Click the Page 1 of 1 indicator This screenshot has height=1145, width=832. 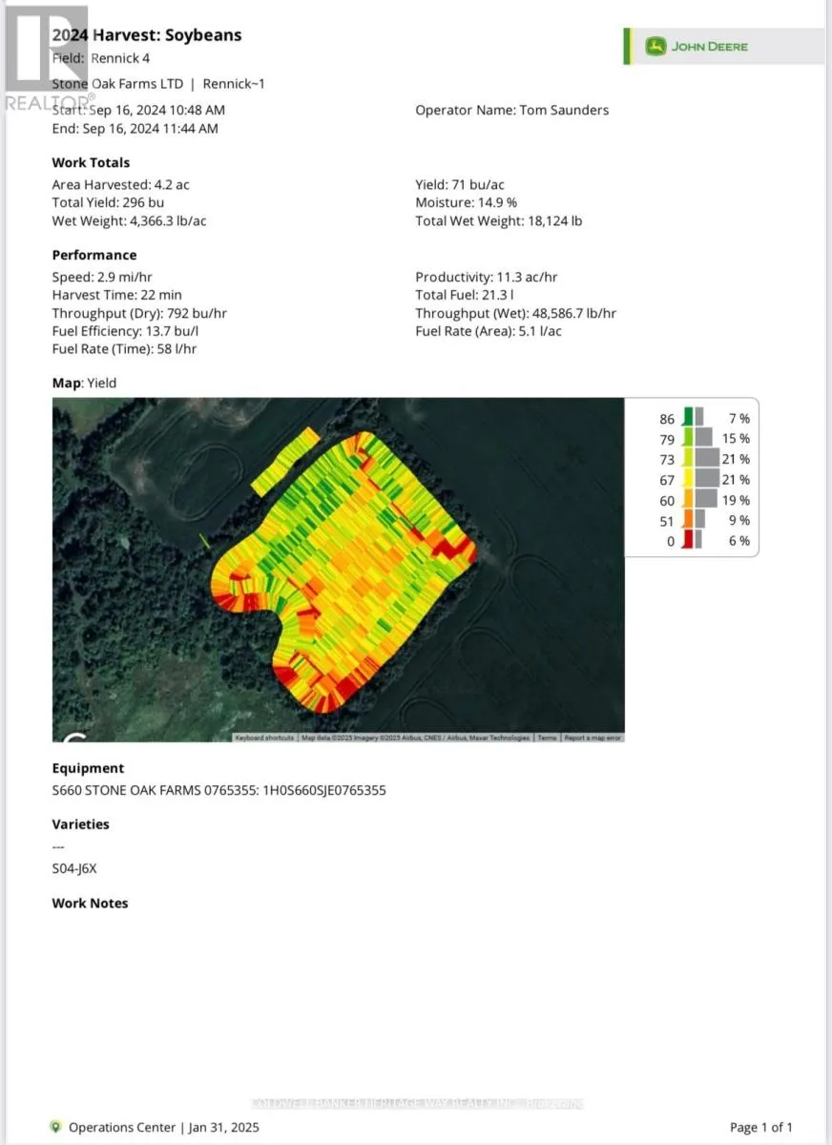(760, 1127)
